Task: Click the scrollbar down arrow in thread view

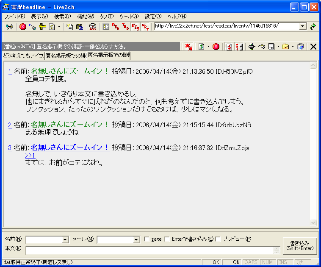Action: point(313,223)
